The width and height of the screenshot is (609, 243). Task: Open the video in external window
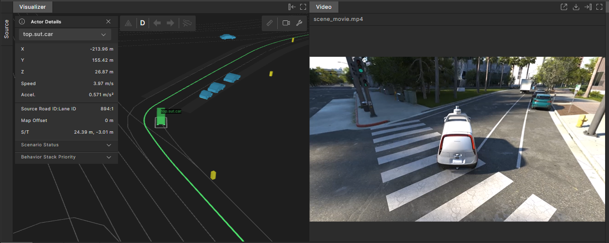pos(564,7)
